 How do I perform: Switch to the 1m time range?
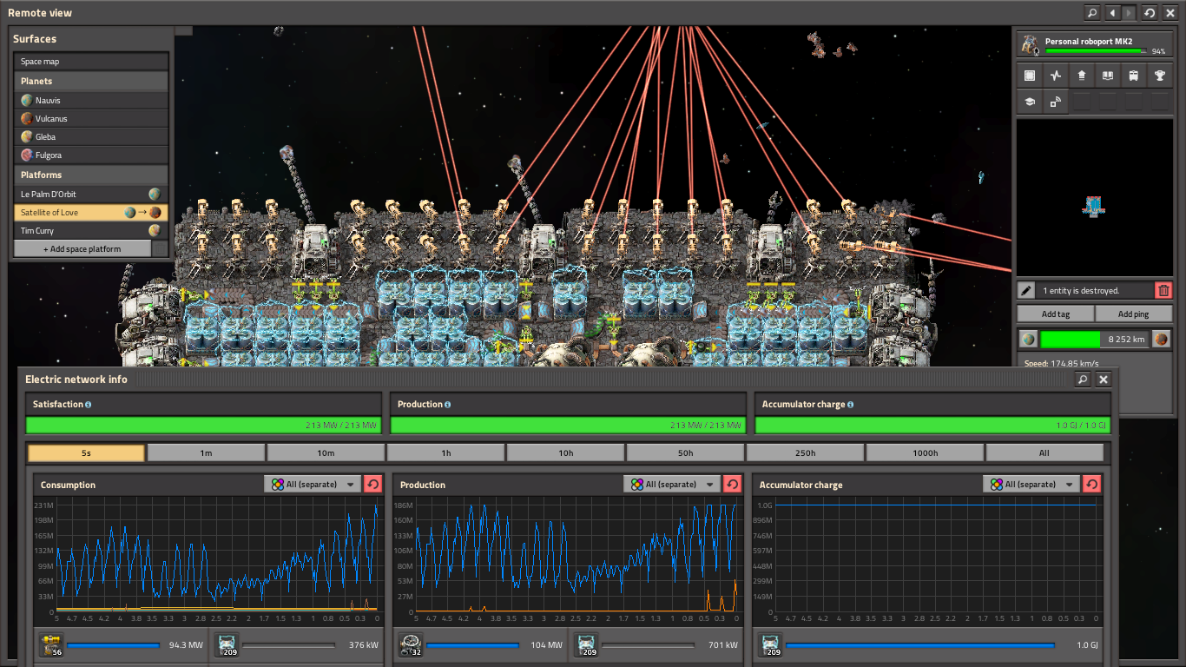206,452
